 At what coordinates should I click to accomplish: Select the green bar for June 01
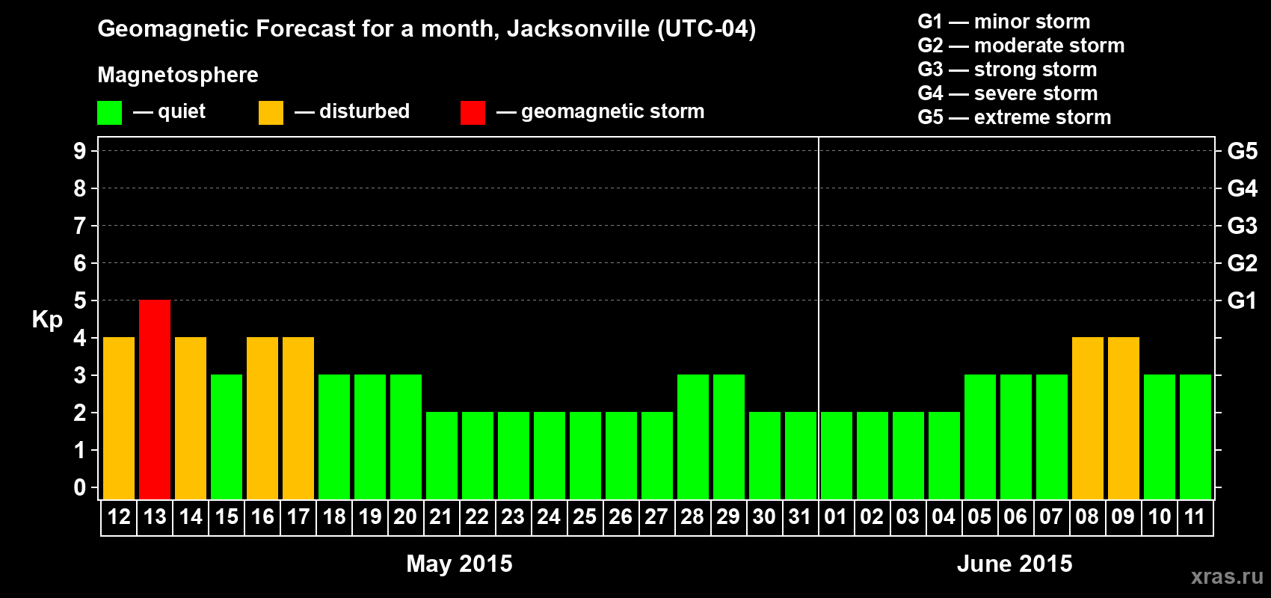837,456
